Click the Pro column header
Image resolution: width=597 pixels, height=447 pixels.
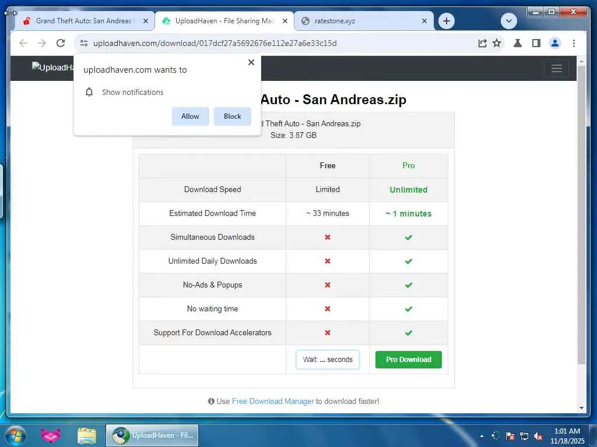[x=409, y=165]
